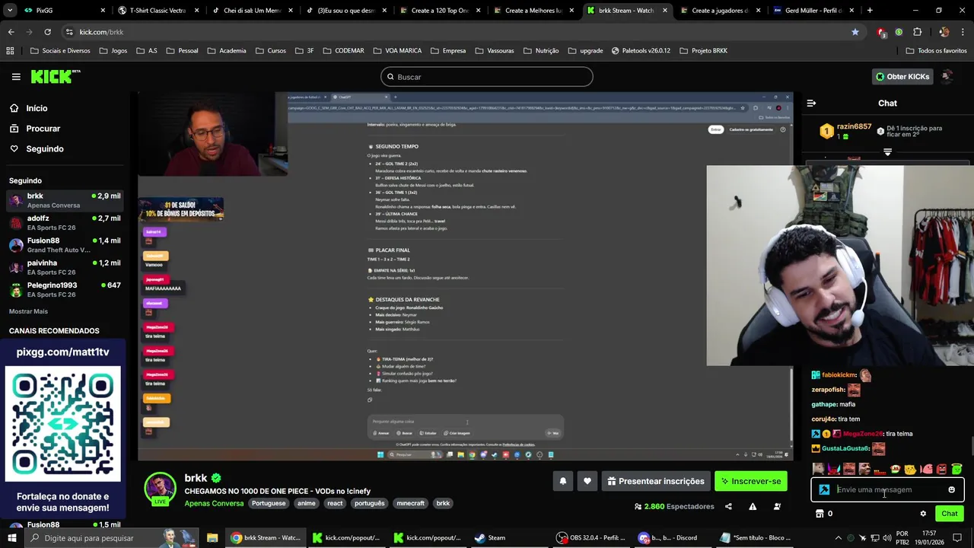Open followed channel Pelegrino1993

pos(65,289)
